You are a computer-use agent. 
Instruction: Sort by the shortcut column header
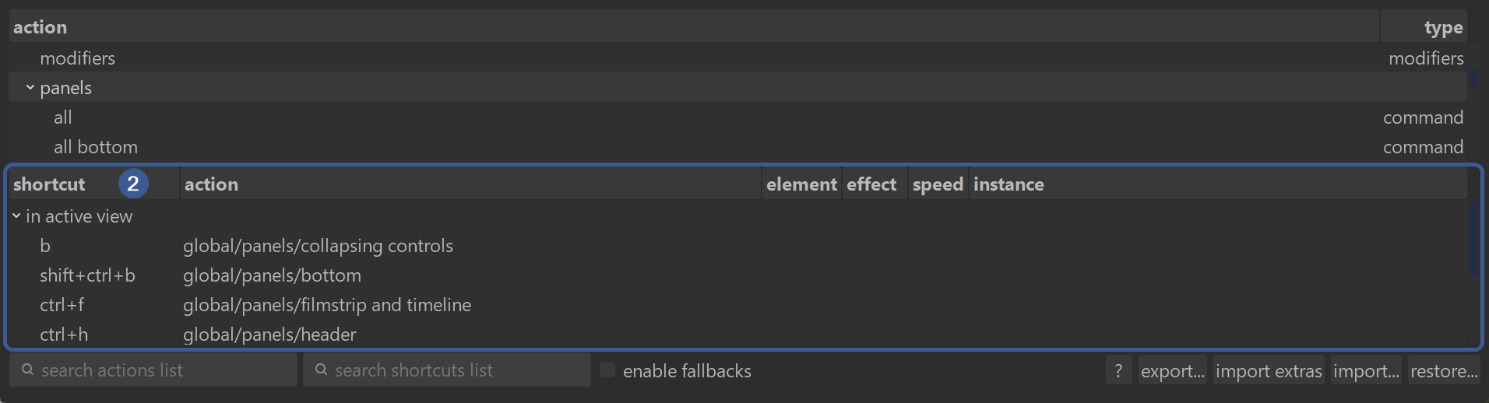click(49, 184)
